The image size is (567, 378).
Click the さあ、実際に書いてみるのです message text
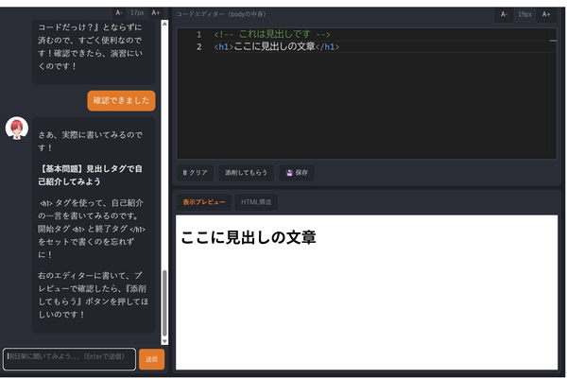pyautogui.click(x=90, y=141)
